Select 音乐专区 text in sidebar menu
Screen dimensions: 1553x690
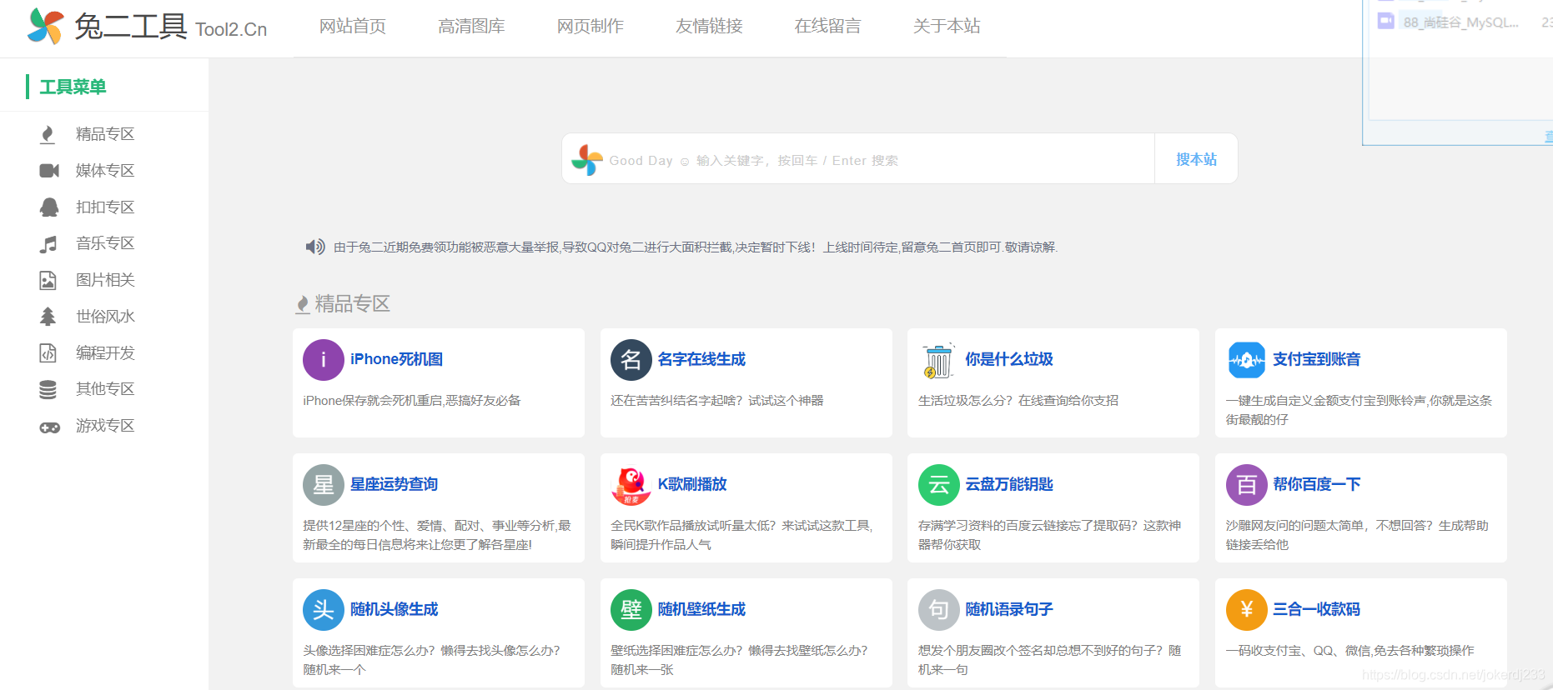click(x=105, y=243)
